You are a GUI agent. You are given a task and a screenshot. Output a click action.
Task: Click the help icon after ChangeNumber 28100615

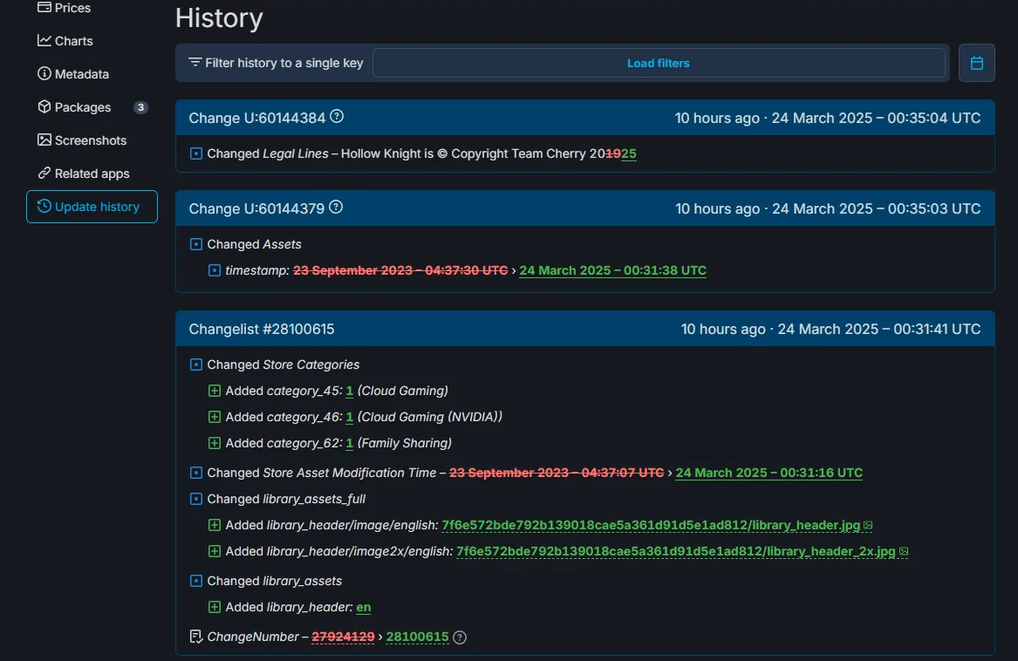460,637
